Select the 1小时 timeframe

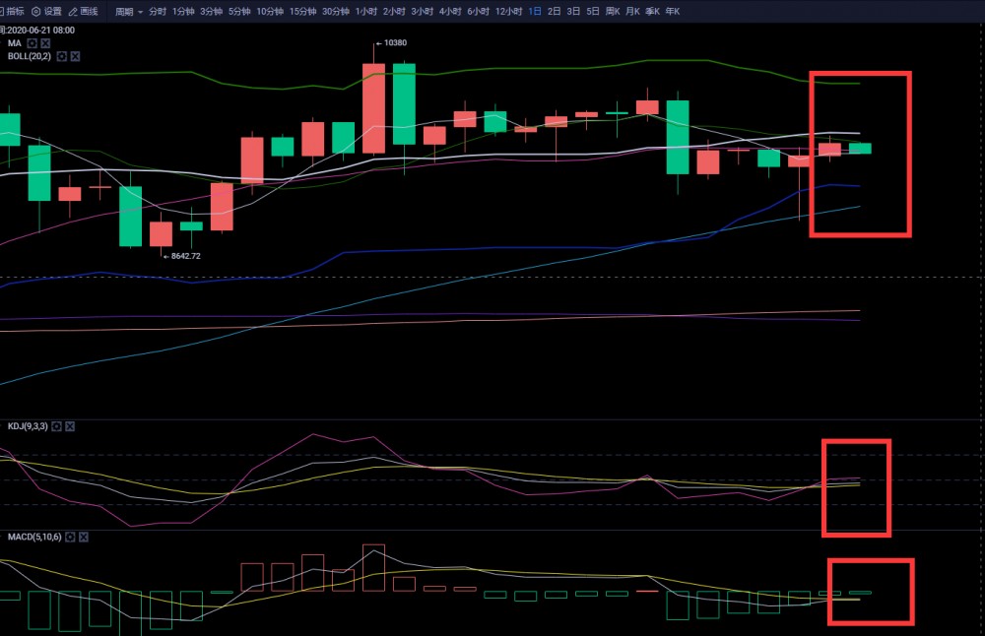pyautogui.click(x=365, y=12)
